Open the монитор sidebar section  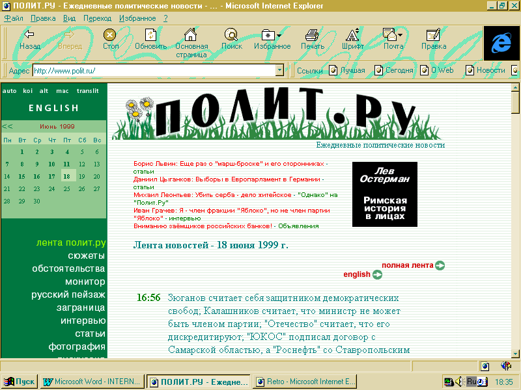(x=85, y=281)
